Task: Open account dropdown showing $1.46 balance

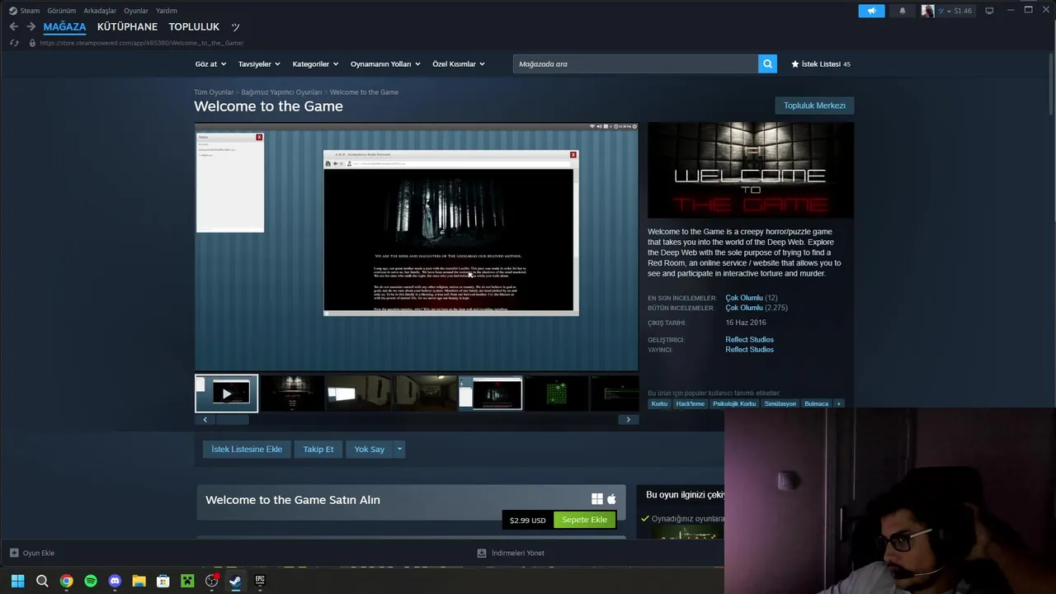Action: (957, 11)
